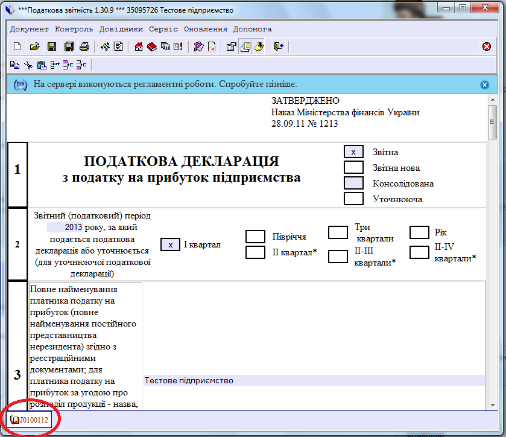Dismiss the server notification banner
The width and height of the screenshot is (506, 437).
click(x=484, y=85)
